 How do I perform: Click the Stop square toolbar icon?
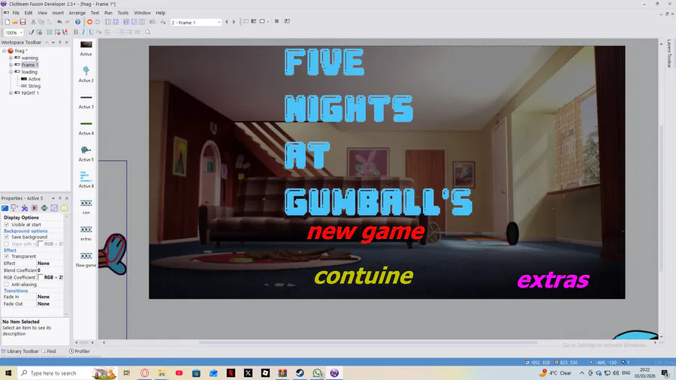click(276, 21)
